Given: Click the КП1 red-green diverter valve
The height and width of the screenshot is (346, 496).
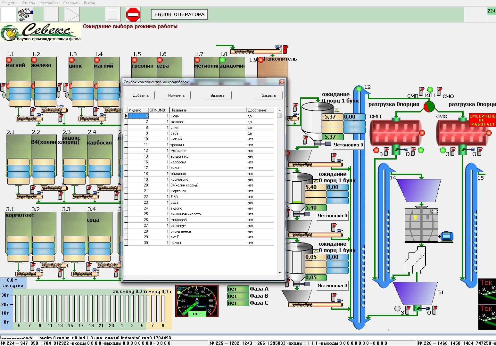Looking at the screenshot, I should [x=429, y=106].
